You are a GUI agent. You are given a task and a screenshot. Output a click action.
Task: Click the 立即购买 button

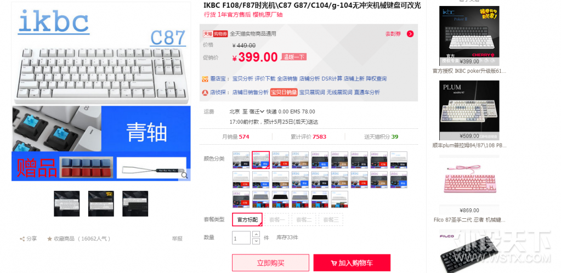click(270, 263)
